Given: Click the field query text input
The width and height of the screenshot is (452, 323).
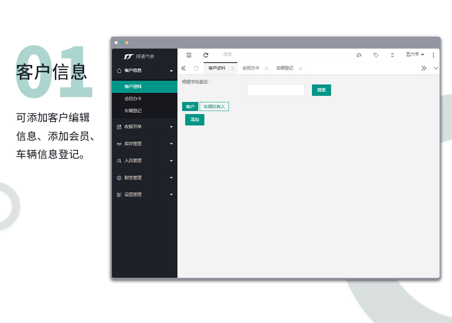Looking at the screenshot, I should tap(275, 90).
